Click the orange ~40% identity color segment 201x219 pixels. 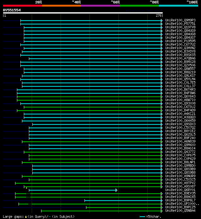point(62,6)
